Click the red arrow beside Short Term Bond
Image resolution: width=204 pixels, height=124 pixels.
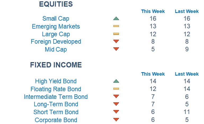tap(116, 112)
